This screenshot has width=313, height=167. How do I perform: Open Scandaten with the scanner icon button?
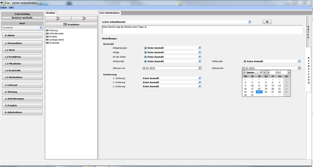point(71,24)
